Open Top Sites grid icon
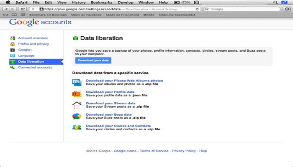This screenshot has height=167, width=293. tap(23, 15)
